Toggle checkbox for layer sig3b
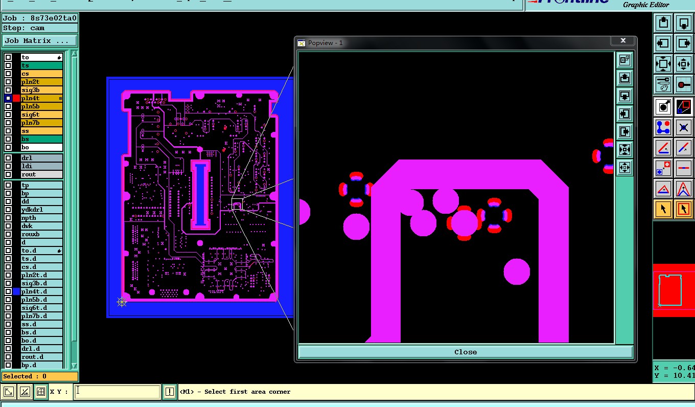 (x=8, y=90)
